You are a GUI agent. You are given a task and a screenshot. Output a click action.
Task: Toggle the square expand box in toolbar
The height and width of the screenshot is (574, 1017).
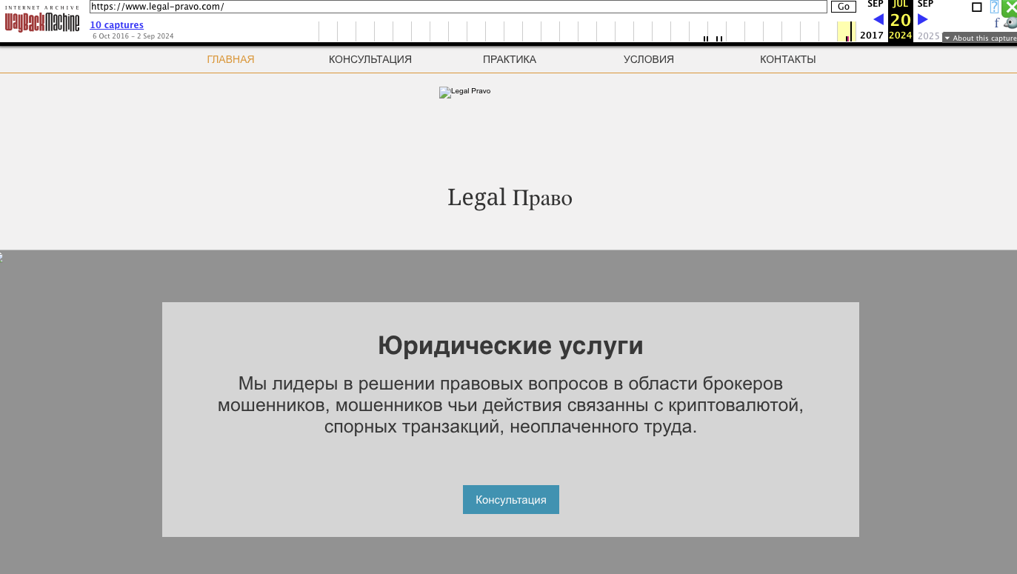(x=976, y=7)
